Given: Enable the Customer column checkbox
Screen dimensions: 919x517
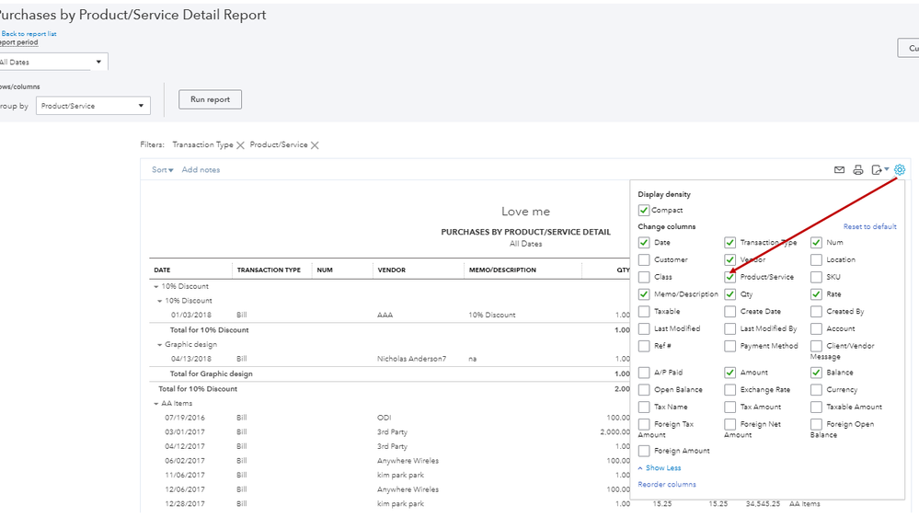Looking at the screenshot, I should (644, 260).
